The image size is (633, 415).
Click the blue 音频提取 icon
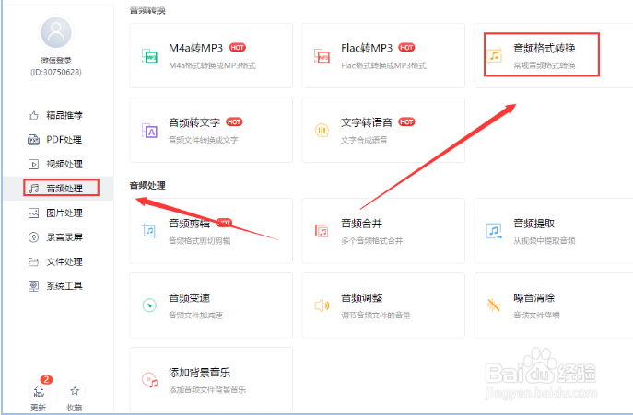coord(494,231)
